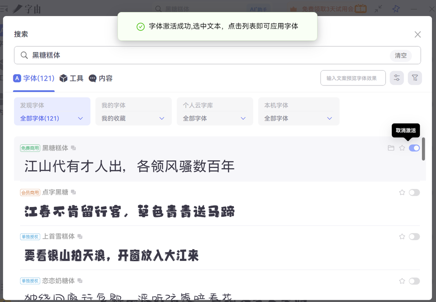Star the 恋恋奶糖体 font
The image size is (436, 302).
click(x=402, y=281)
